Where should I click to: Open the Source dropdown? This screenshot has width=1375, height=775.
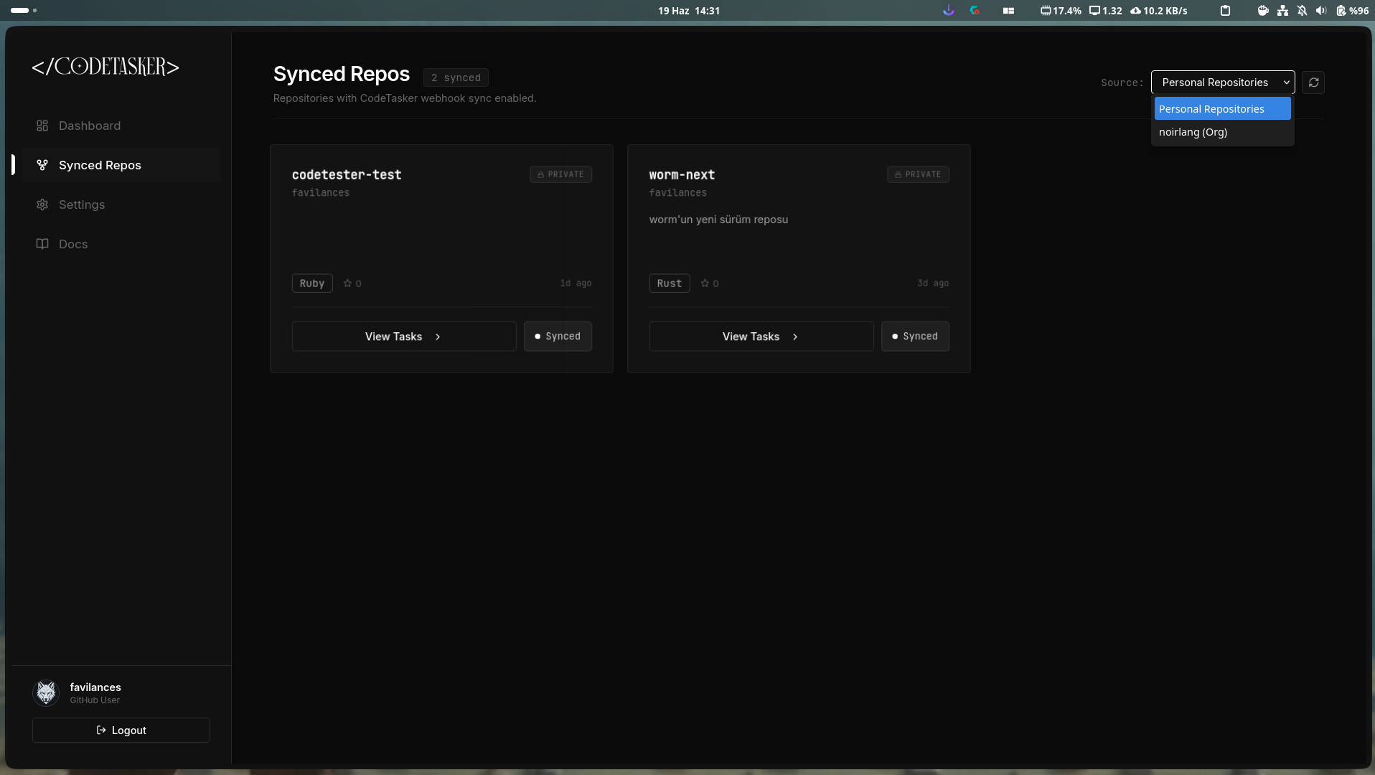pos(1223,83)
